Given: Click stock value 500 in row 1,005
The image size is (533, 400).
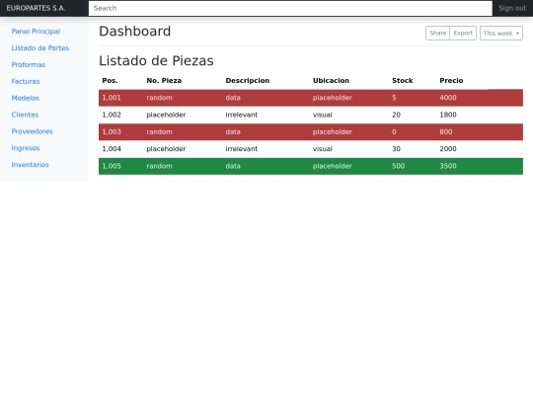Looking at the screenshot, I should (399, 166).
